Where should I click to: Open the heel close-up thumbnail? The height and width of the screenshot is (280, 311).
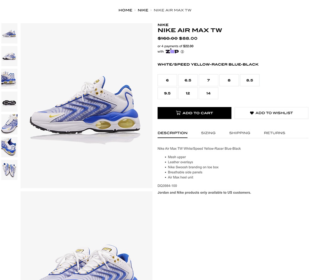[9, 147]
